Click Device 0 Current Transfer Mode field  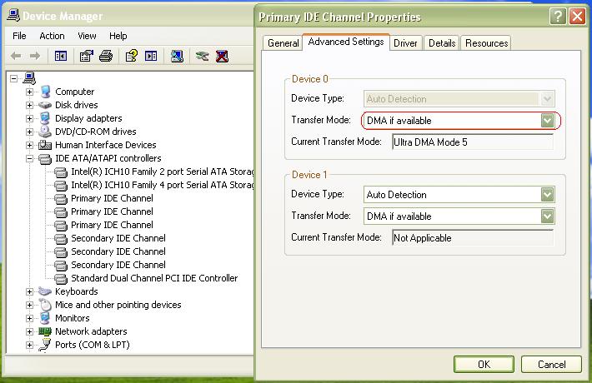tap(472, 142)
